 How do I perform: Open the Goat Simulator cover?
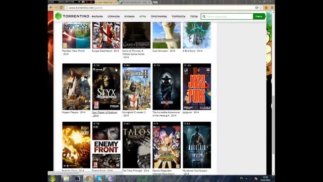[x=167, y=35]
